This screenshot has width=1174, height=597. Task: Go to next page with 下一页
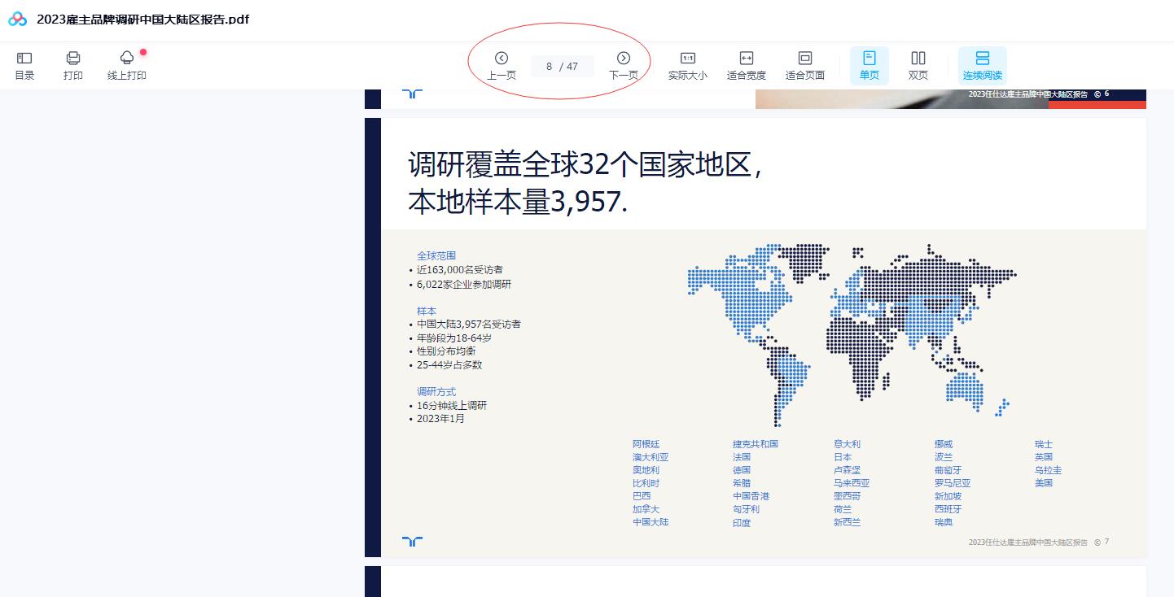tap(624, 65)
